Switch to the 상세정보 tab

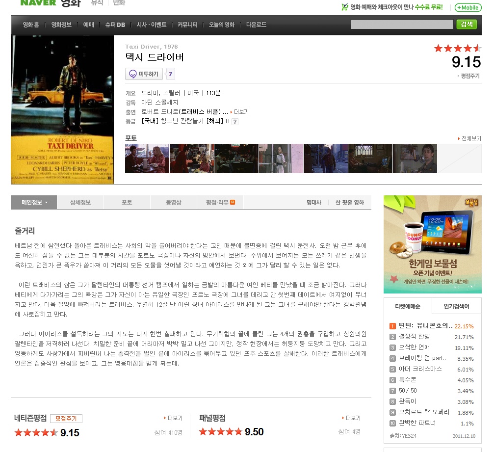[80, 202]
